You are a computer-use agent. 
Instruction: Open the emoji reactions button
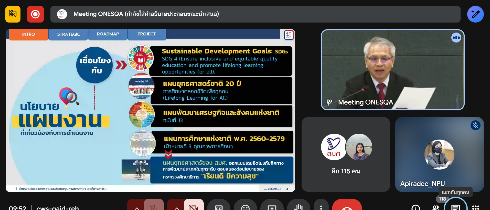245,206
